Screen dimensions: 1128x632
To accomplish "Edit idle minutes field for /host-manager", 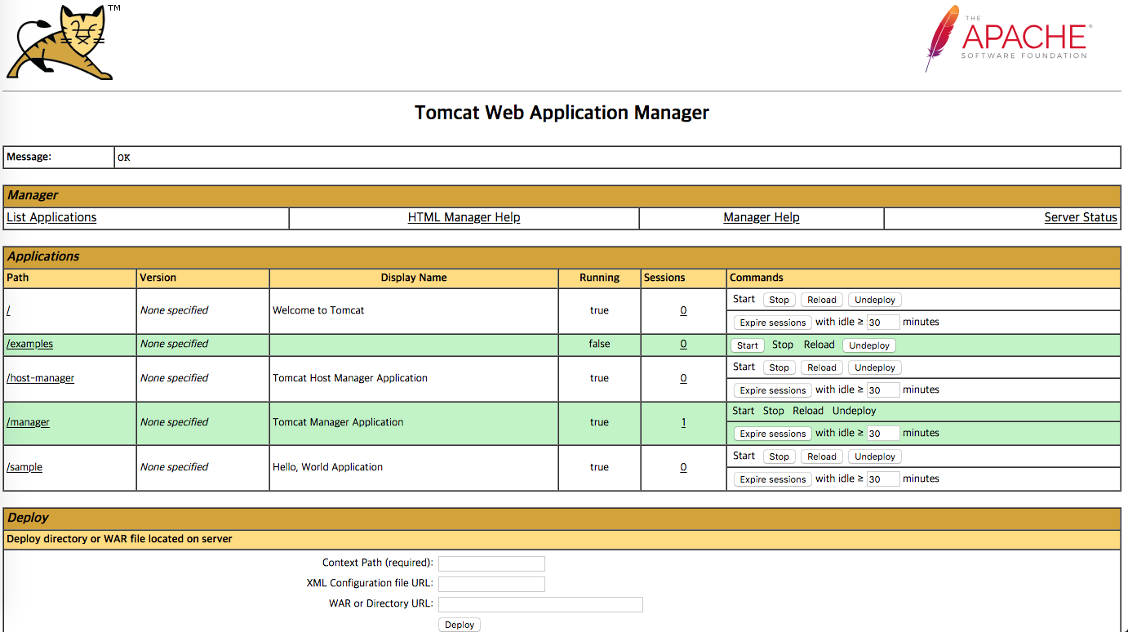I will [x=883, y=390].
